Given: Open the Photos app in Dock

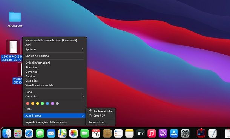Looking at the screenshot, I should click(x=74, y=133).
